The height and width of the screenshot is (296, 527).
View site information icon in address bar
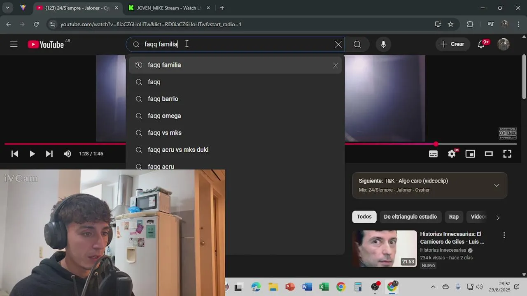pyautogui.click(x=52, y=24)
